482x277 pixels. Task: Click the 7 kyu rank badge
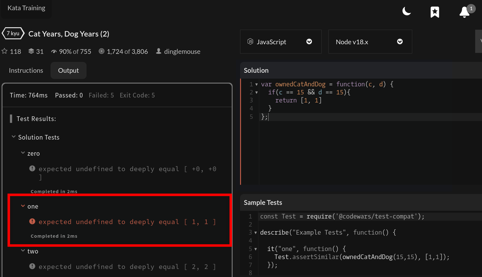coord(13,33)
